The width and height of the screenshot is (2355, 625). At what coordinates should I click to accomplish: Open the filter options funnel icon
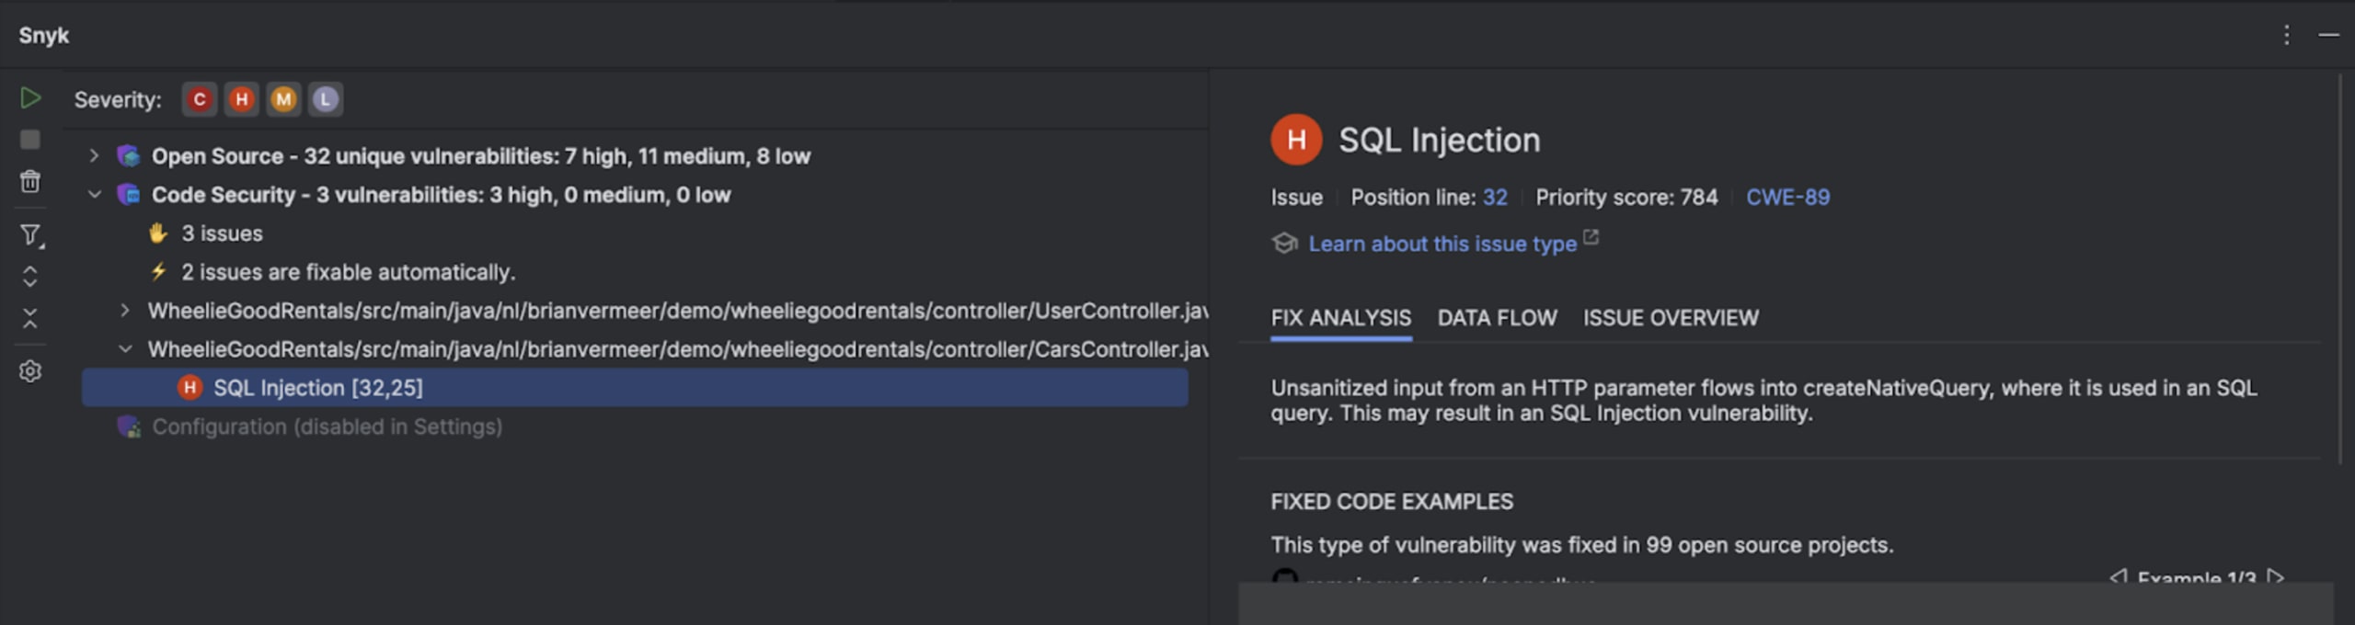(31, 236)
